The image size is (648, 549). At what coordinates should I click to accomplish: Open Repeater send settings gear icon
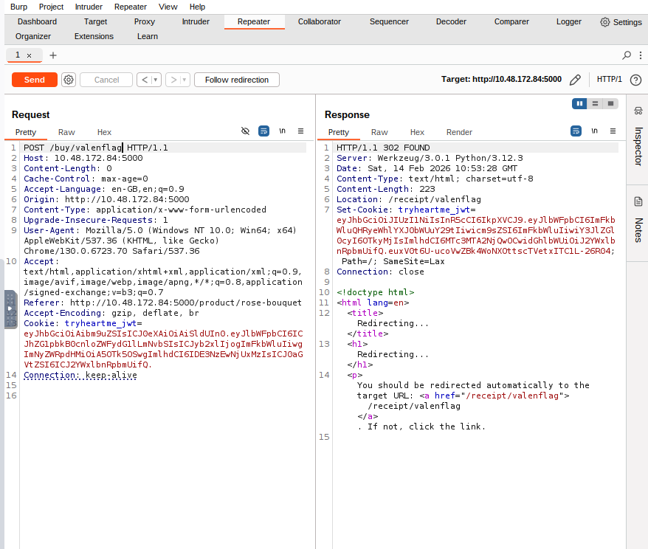click(x=69, y=80)
